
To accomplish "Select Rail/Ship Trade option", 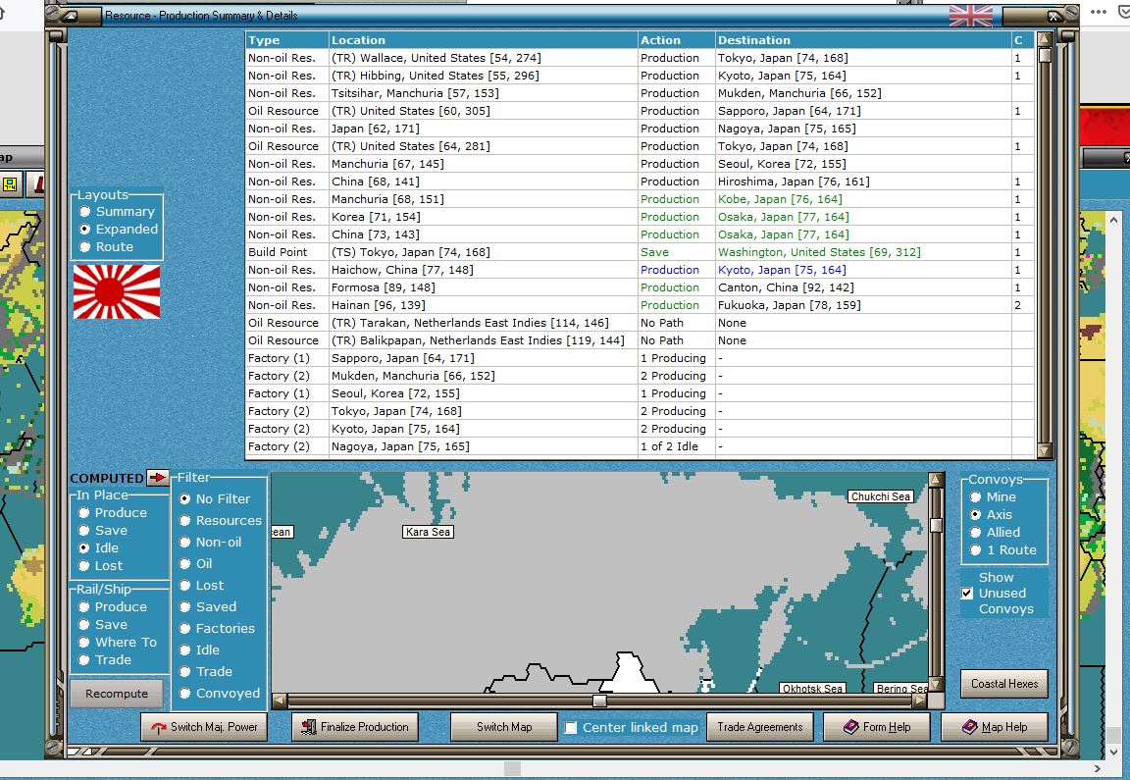I will tap(84, 659).
